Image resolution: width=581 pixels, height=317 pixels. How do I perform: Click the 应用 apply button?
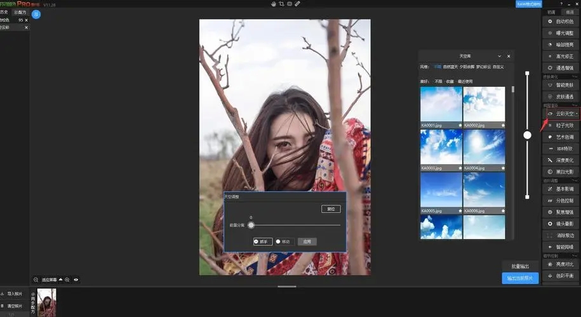[307, 242]
